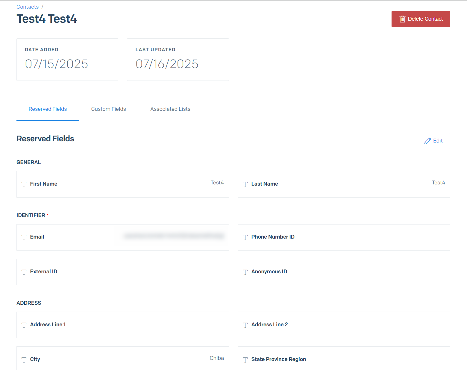
Task: Click the Address Line 1 field label
Action: coord(48,324)
